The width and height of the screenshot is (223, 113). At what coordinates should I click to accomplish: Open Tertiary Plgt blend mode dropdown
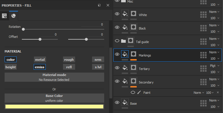click(x=215, y=66)
